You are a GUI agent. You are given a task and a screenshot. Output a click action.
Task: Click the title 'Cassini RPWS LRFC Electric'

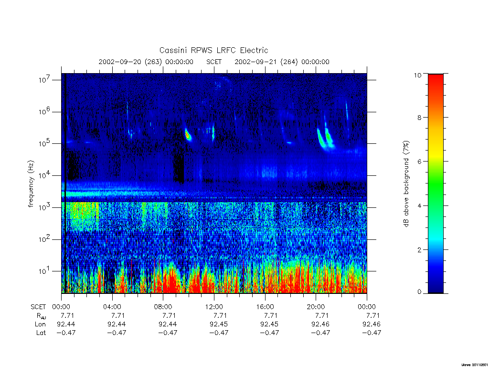[213, 50]
